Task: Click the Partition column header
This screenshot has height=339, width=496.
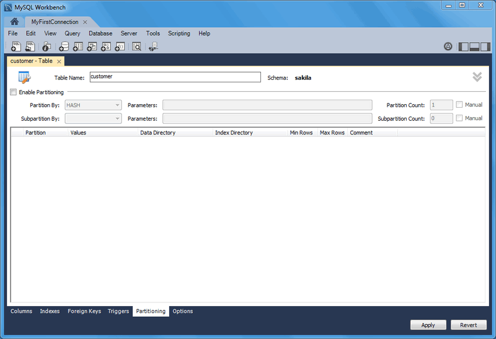Action: (x=45, y=133)
